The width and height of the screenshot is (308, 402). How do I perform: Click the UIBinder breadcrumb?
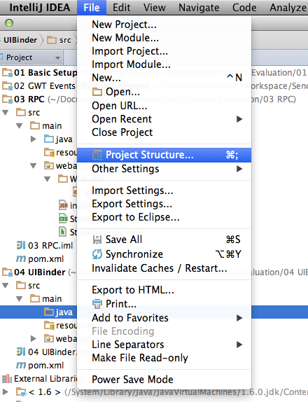[x=20, y=40]
